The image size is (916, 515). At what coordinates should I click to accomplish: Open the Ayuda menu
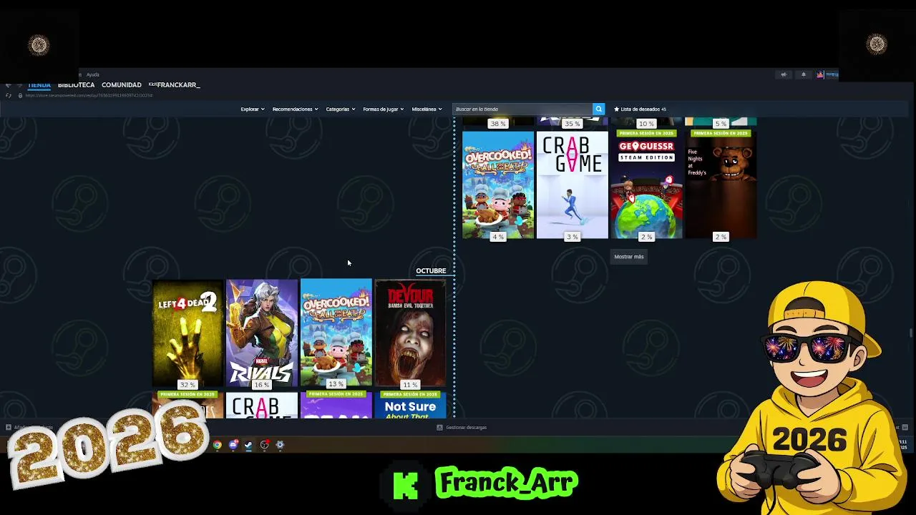[93, 74]
